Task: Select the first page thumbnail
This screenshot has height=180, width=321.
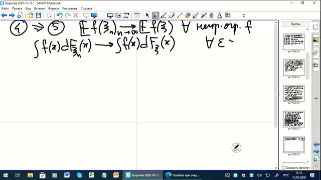Action: pos(293,41)
